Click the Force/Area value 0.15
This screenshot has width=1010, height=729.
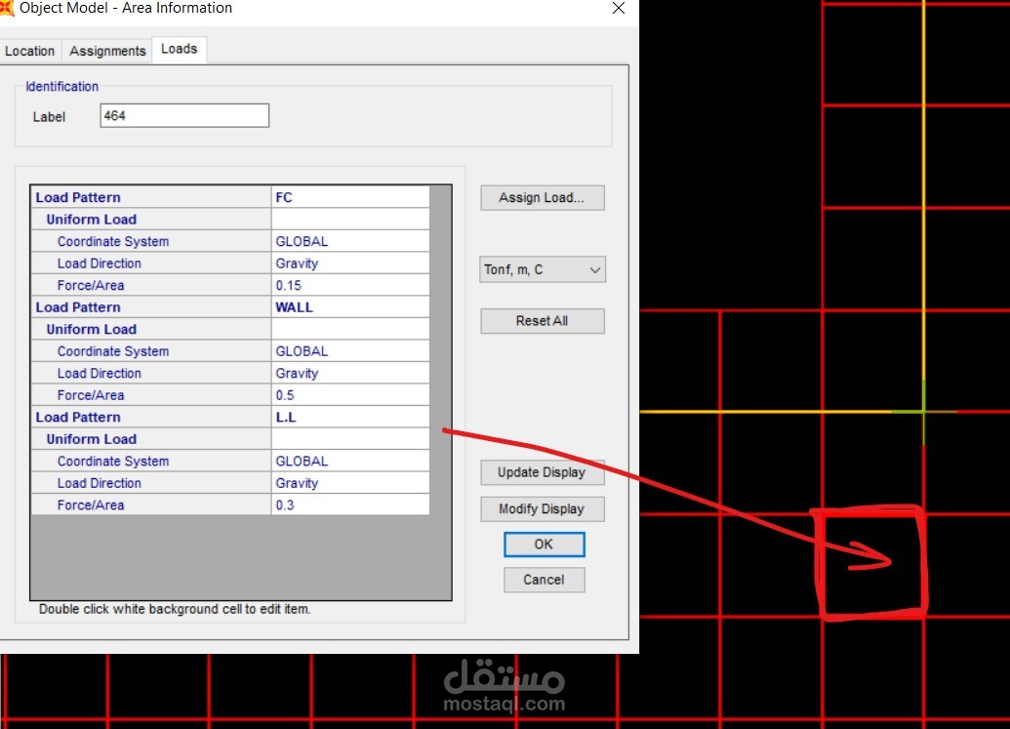click(350, 285)
